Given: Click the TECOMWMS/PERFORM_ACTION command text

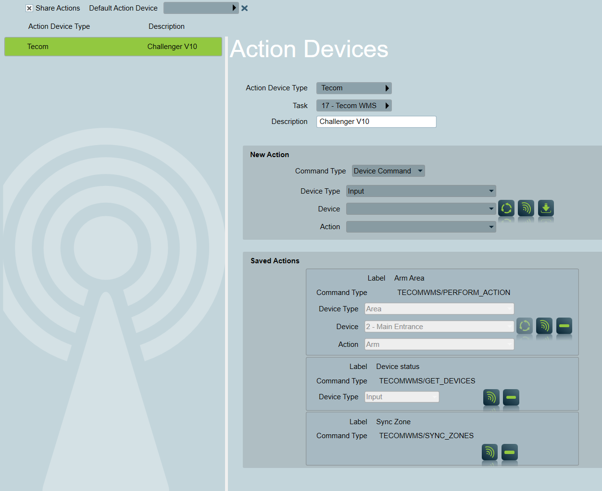Looking at the screenshot, I should pos(454,293).
